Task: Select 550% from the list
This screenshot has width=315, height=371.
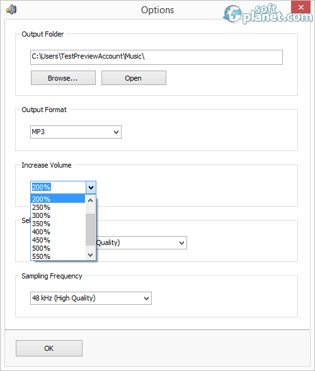Action: point(58,256)
